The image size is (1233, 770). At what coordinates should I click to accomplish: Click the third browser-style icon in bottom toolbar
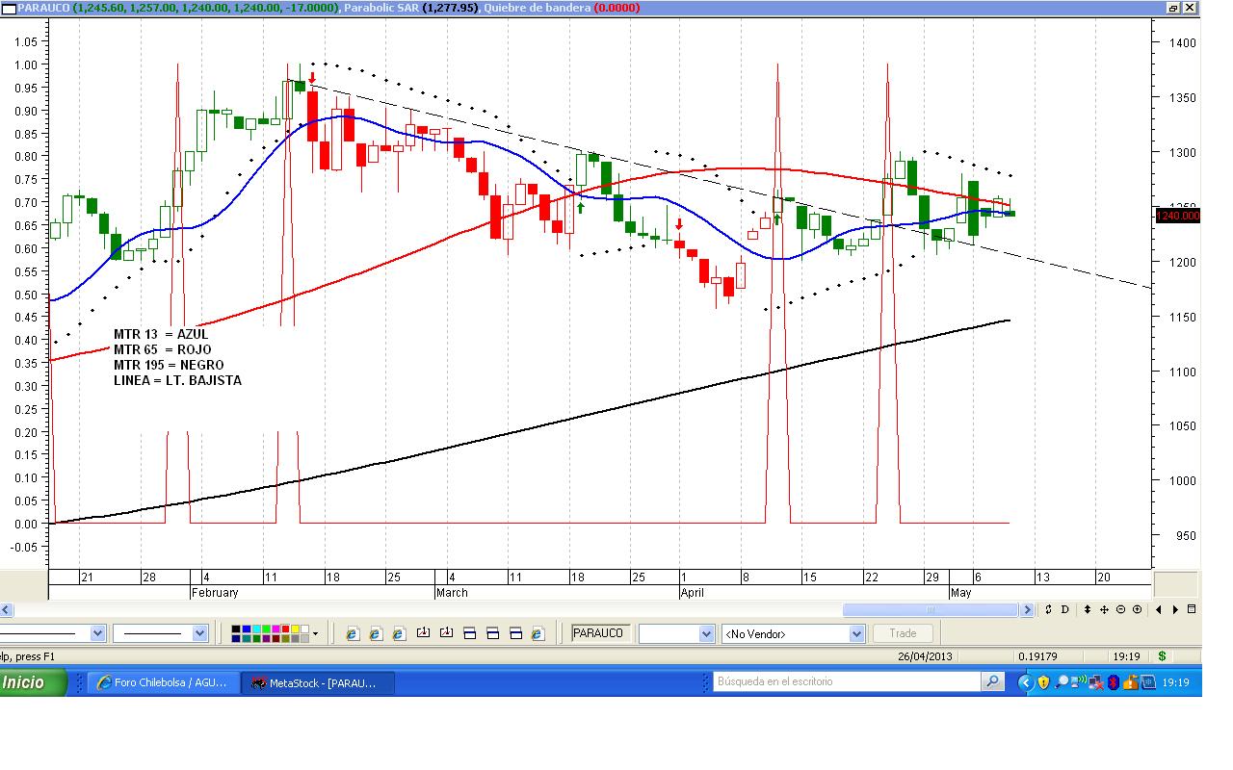tap(399, 633)
